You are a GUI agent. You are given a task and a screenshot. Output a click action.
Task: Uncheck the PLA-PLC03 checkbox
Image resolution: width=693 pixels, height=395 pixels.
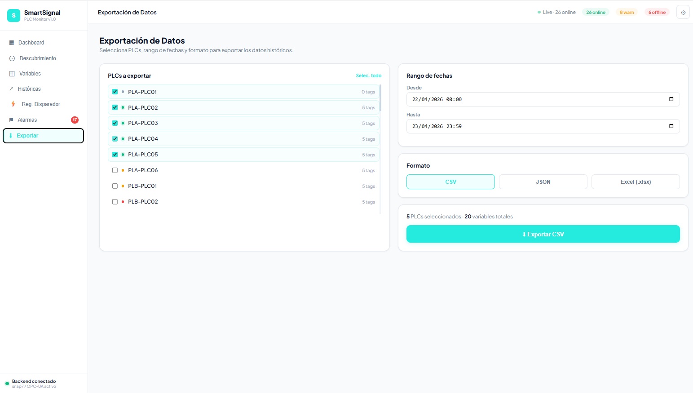pos(115,123)
